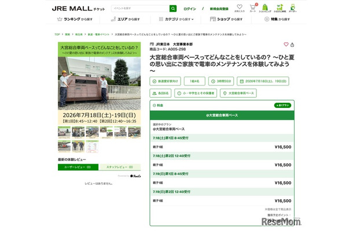Click the green search magnifier button
This screenshot has width=353, height=231.
(x=172, y=9)
